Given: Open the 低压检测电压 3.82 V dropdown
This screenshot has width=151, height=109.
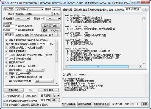Looking at the screenshot, I should (35, 70).
